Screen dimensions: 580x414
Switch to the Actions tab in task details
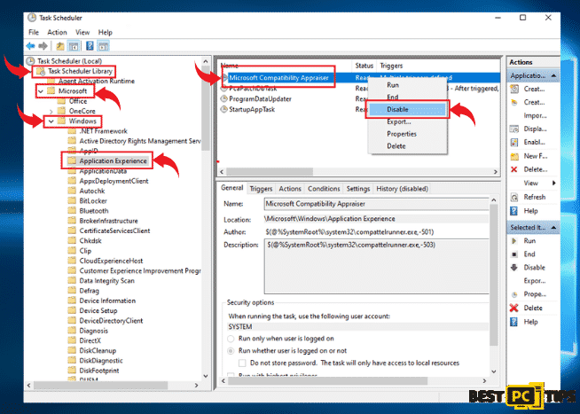(290, 189)
